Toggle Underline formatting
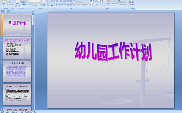This screenshot has width=182, height=113. point(36,5)
